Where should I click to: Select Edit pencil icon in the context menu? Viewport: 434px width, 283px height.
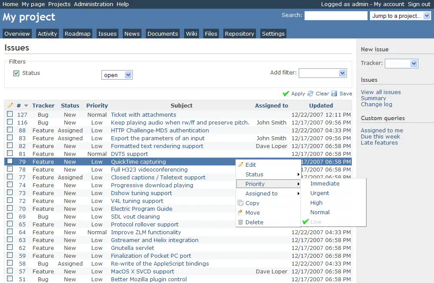(x=240, y=165)
